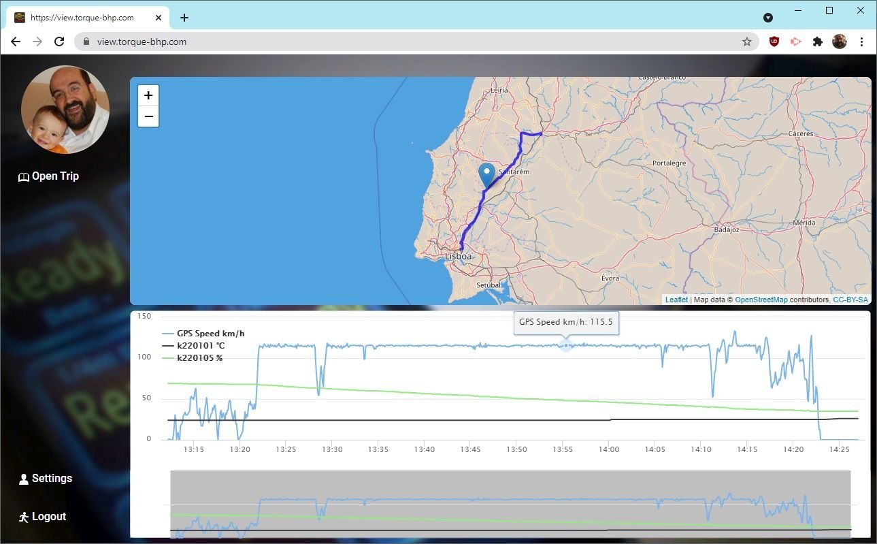Open a new browser tab

click(x=184, y=18)
